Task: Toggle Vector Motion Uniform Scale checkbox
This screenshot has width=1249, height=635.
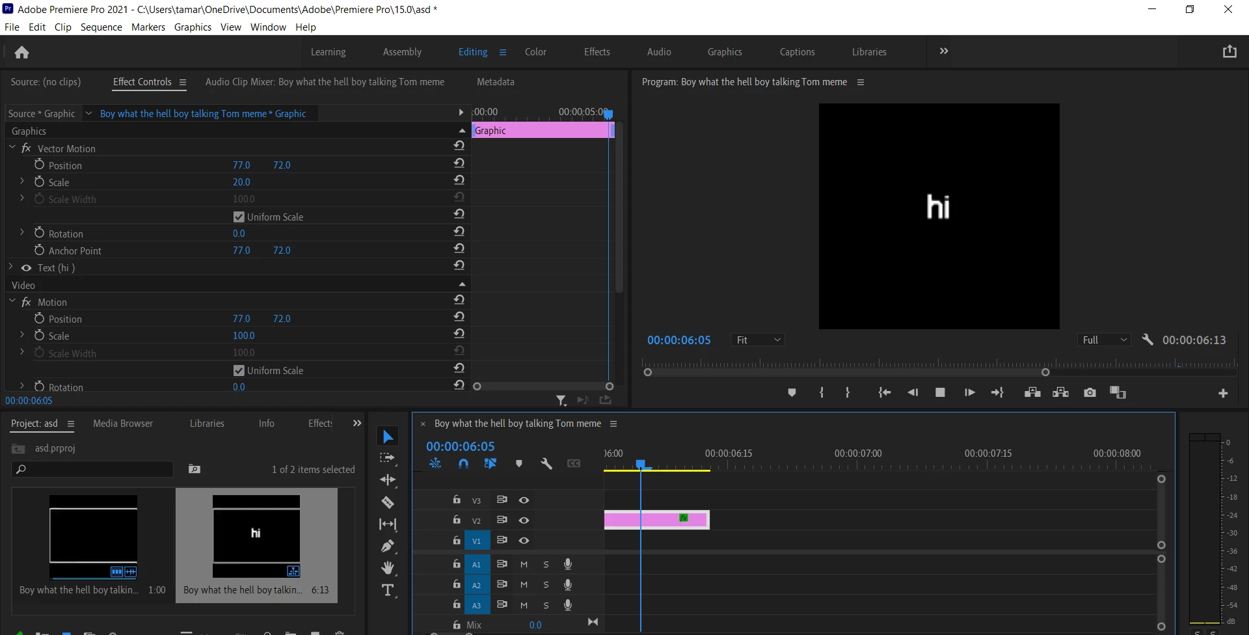Action: (239, 217)
